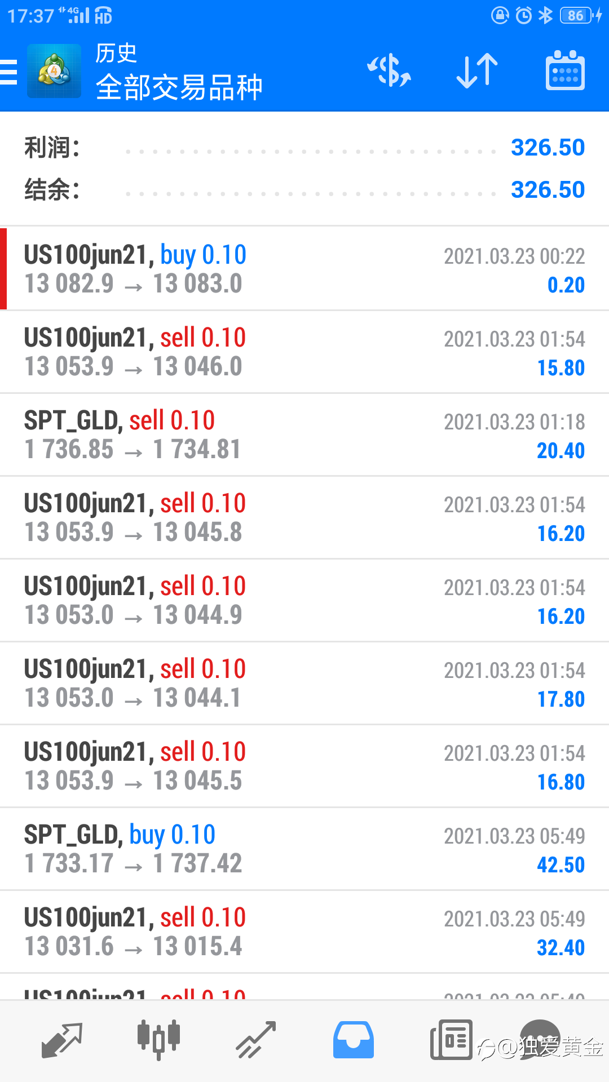Tap the 全部交易品种 title dropdown

click(179, 87)
